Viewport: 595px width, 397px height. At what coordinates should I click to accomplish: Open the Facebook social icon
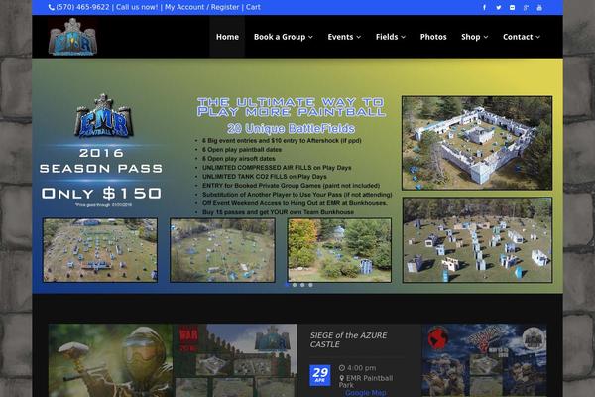485,7
